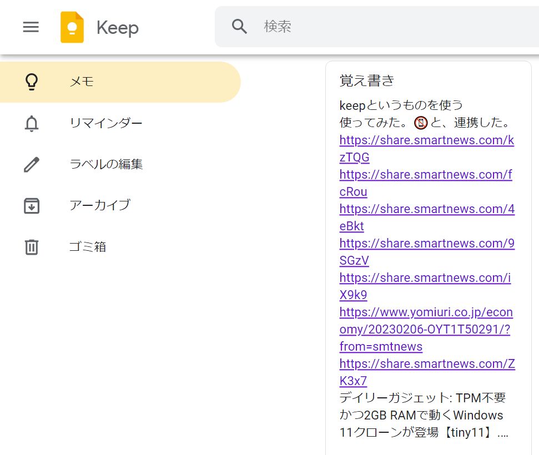Image resolution: width=539 pixels, height=455 pixels.
Task: Open the yomiuri.co.jp economy link
Action: [426, 329]
